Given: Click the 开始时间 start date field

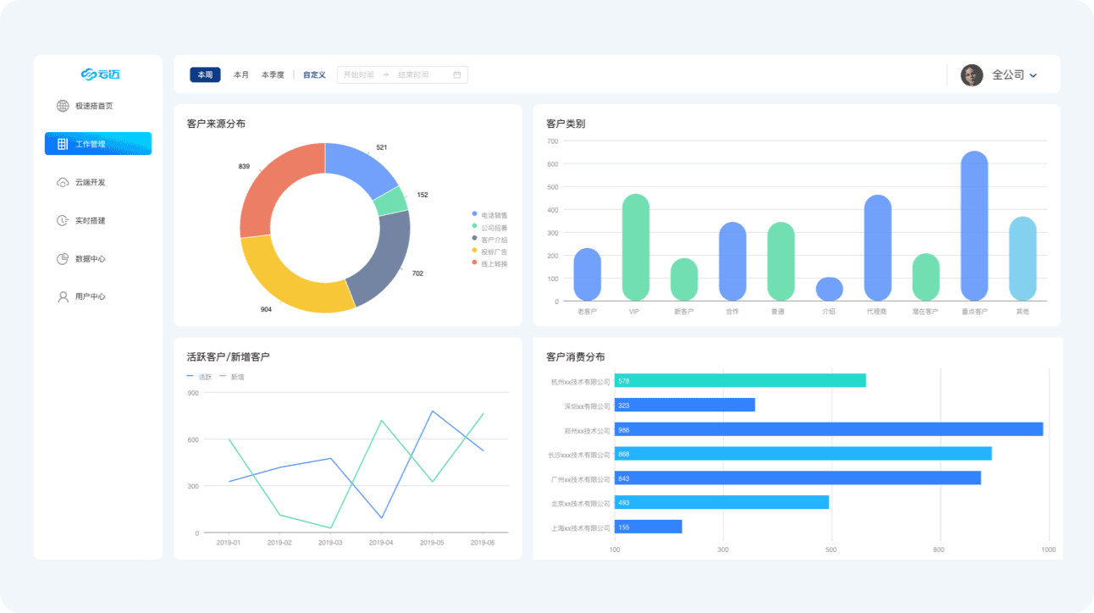Looking at the screenshot, I should coord(358,75).
